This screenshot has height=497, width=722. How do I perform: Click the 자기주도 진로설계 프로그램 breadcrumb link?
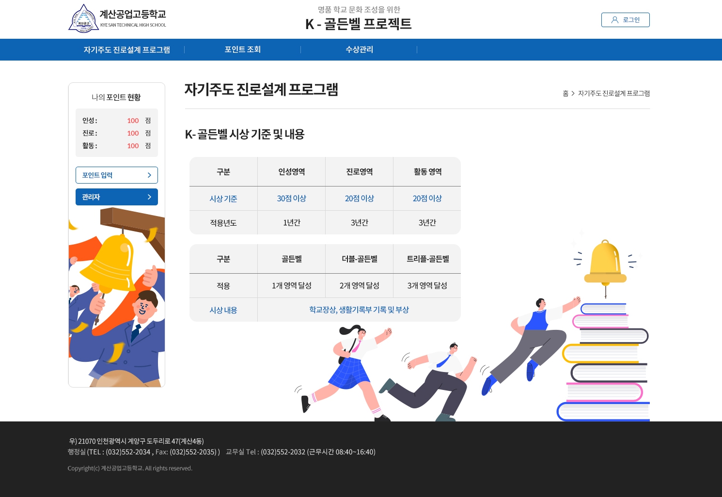point(613,93)
